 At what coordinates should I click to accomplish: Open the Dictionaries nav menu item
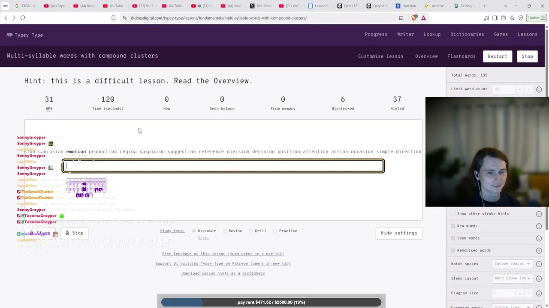point(467,35)
